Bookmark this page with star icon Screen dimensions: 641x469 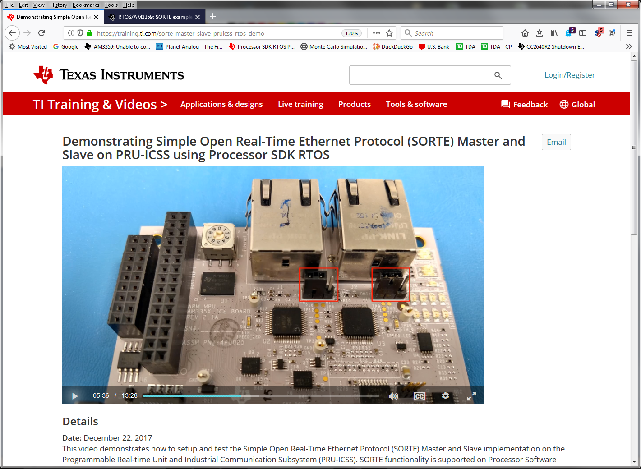[389, 33]
